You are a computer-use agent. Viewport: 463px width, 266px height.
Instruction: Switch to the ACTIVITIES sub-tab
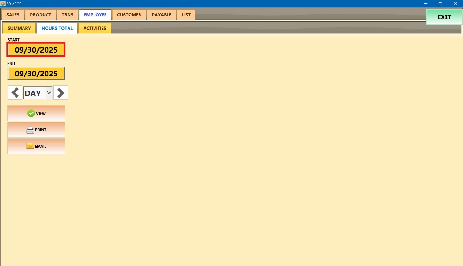pyautogui.click(x=94, y=28)
